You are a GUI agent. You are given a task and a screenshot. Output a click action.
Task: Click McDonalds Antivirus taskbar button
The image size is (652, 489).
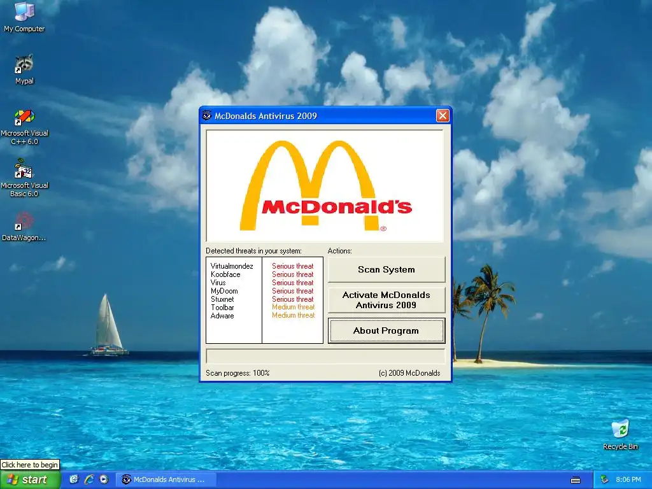tap(166, 479)
